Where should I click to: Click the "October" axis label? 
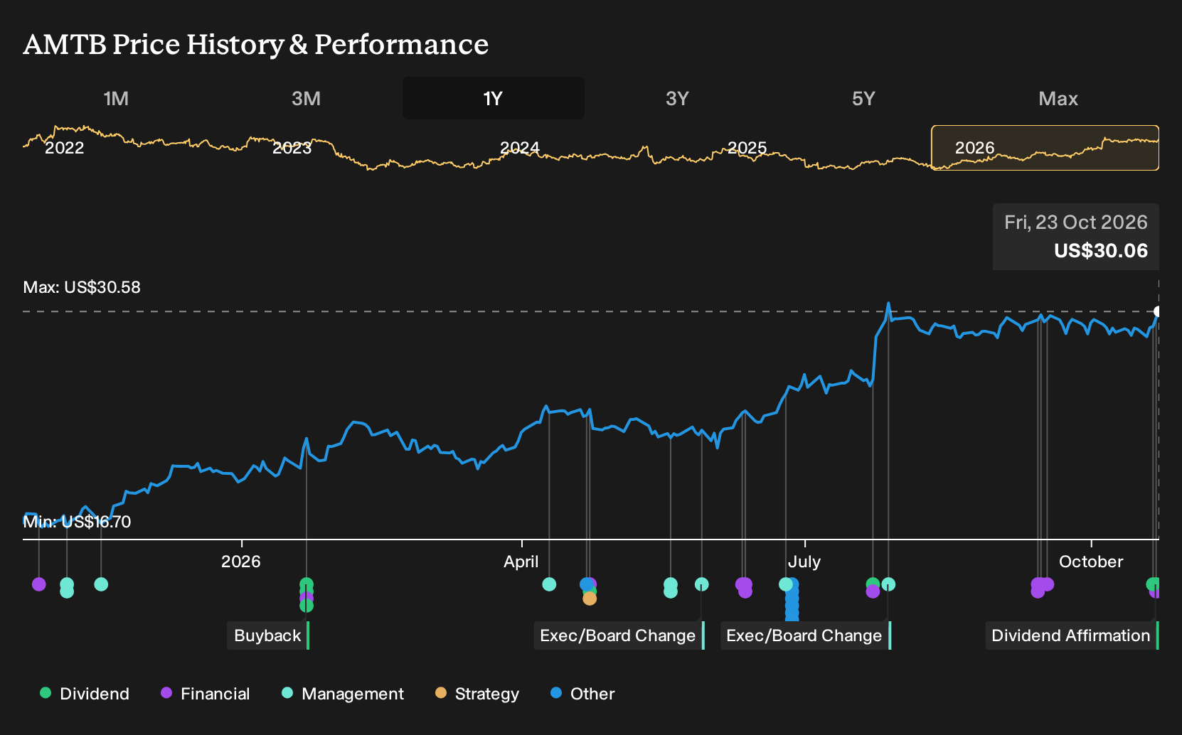click(x=1091, y=562)
